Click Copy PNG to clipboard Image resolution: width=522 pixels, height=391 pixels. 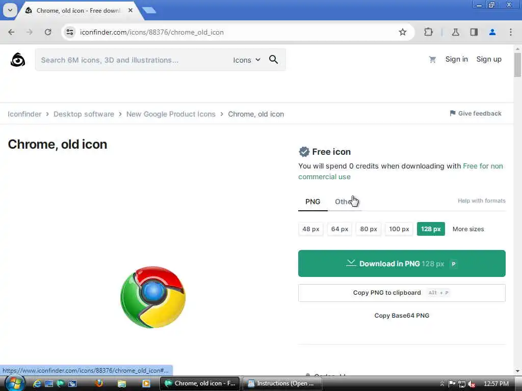tap(402, 293)
